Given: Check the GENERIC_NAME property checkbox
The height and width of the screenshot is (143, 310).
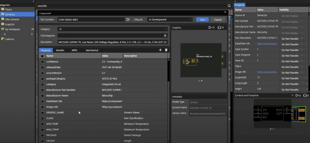Looking at the screenshot, I should [x=42, y=113].
